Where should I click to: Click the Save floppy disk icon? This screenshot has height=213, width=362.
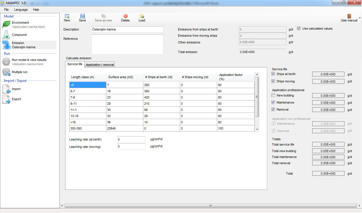click(x=82, y=16)
